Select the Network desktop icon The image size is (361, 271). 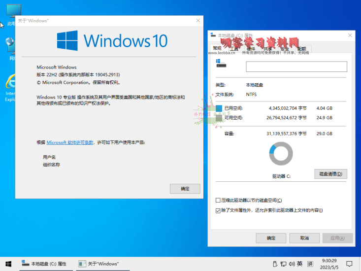11,49
